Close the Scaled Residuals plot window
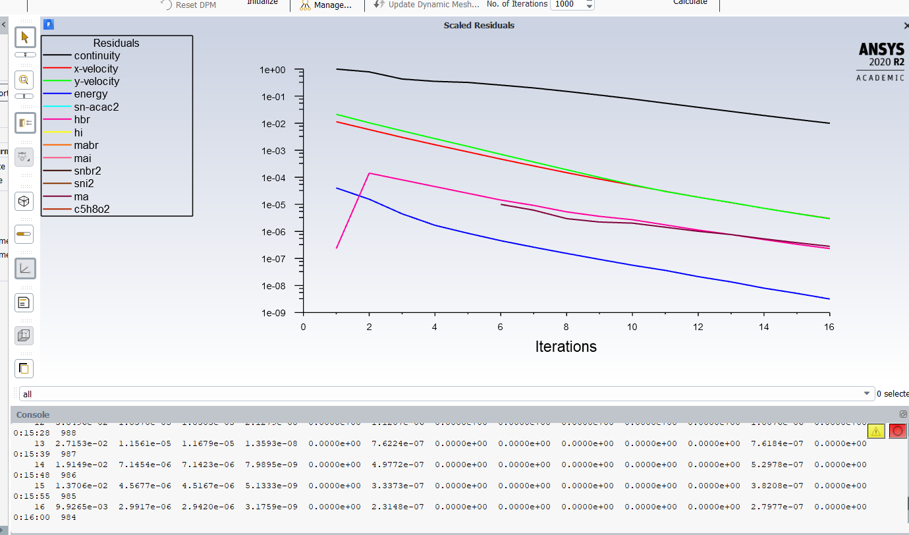This screenshot has width=909, height=535. (x=906, y=25)
